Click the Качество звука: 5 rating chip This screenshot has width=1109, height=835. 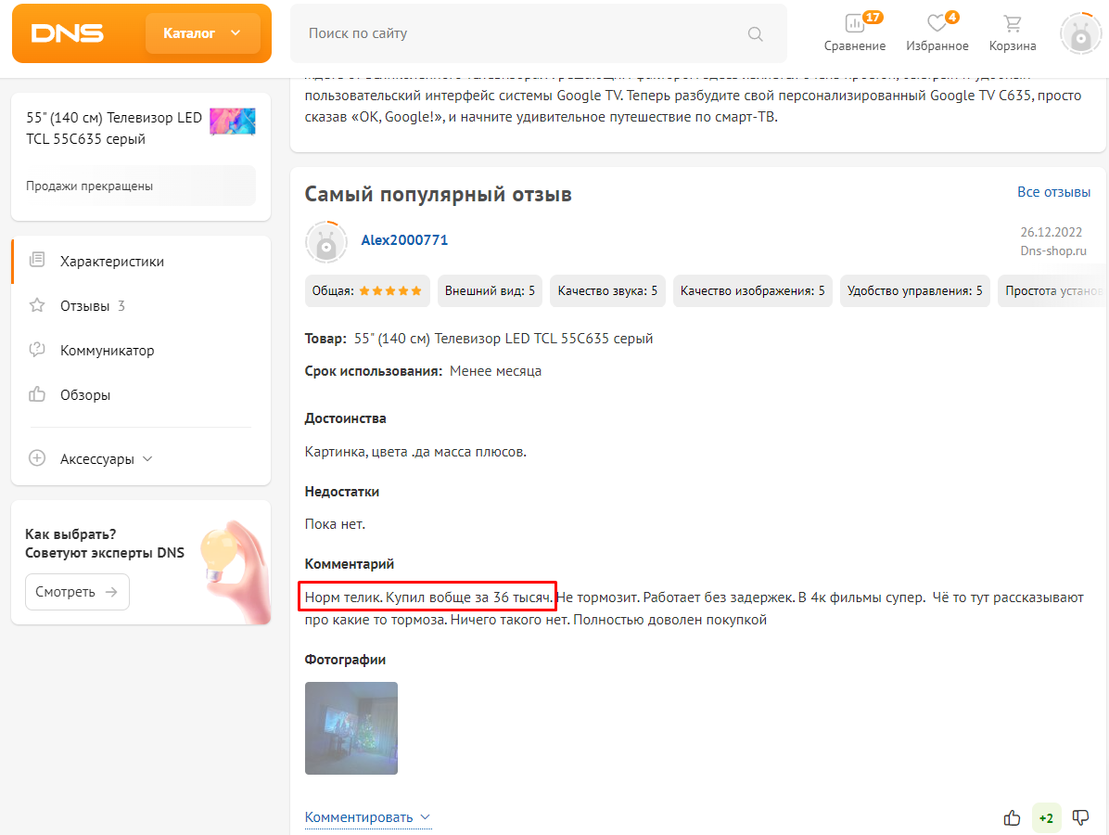click(607, 290)
